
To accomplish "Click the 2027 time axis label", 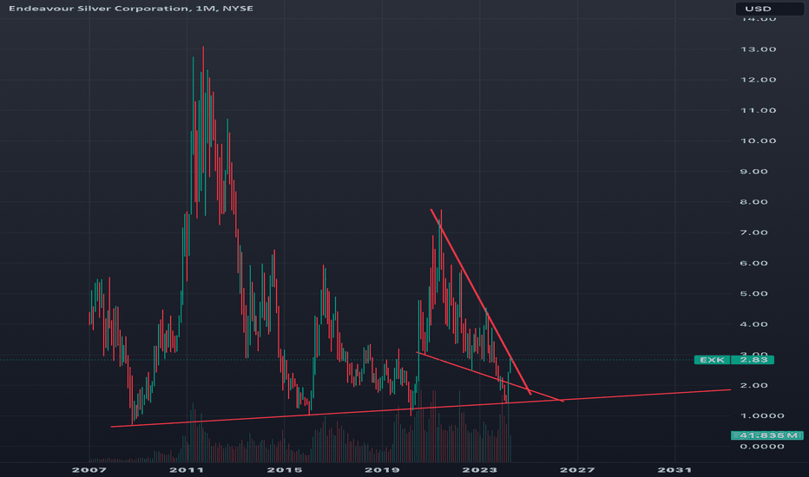I will pos(577,470).
